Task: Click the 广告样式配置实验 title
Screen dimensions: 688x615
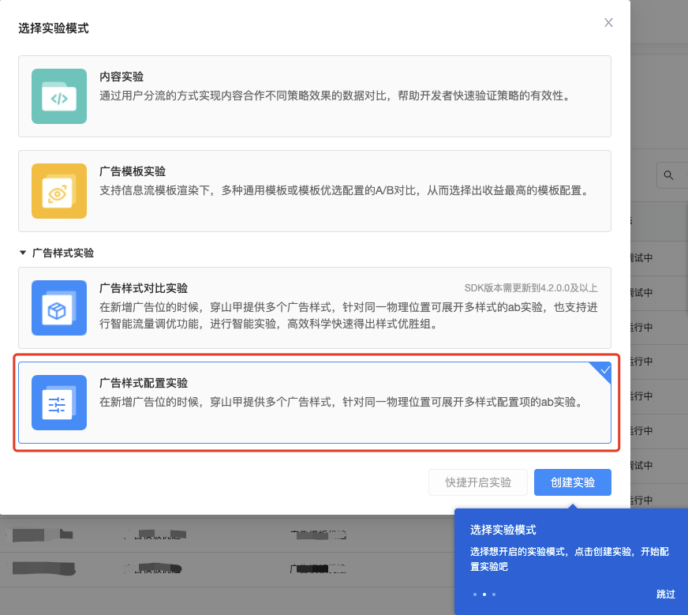Action: [144, 383]
